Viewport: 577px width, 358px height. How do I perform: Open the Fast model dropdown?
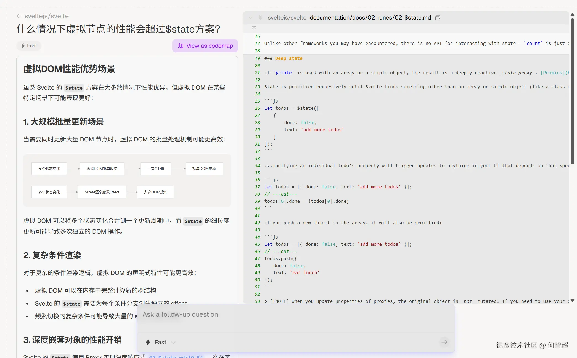point(161,342)
